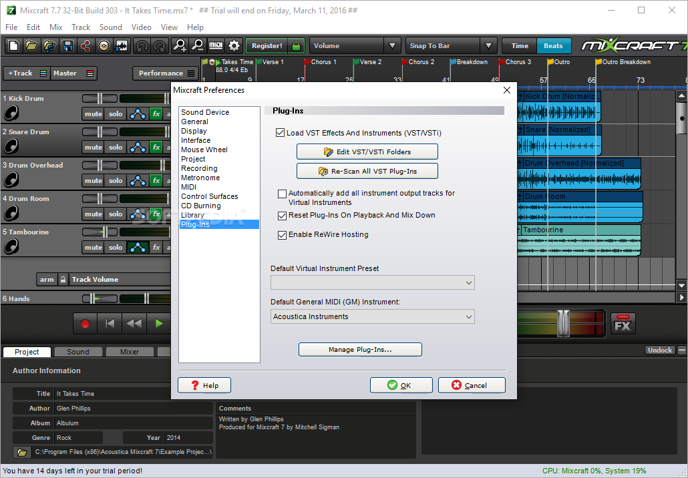The width and height of the screenshot is (688, 478).
Task: Select Sound Device in the preferences list
Action: pos(205,112)
